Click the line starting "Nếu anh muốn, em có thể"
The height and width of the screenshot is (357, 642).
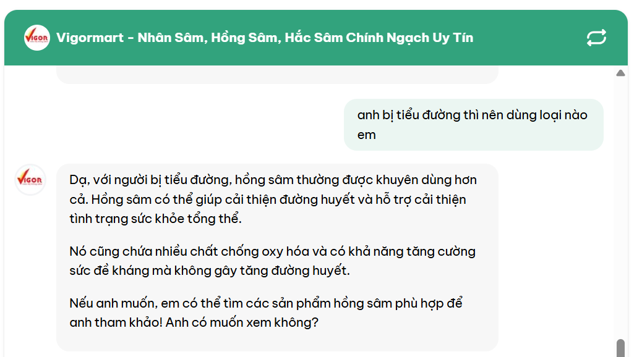266,303
